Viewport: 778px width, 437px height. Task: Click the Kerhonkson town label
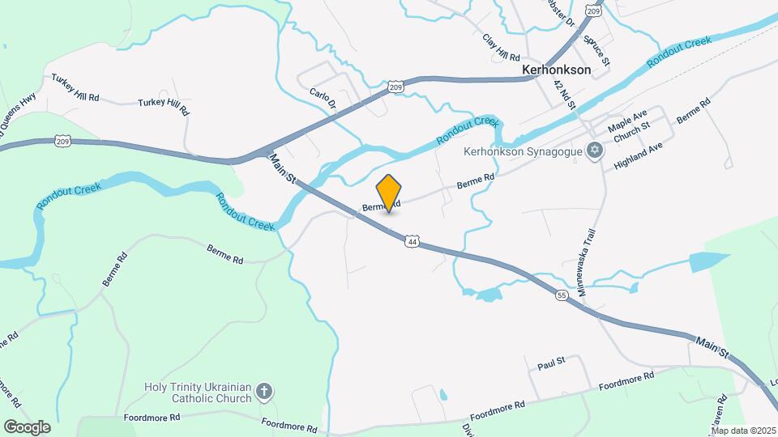point(556,70)
